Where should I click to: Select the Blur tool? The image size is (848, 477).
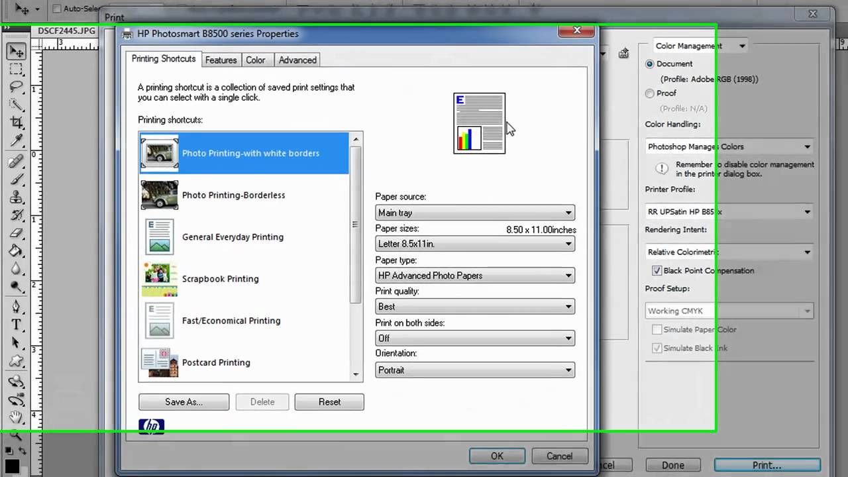pos(17,269)
